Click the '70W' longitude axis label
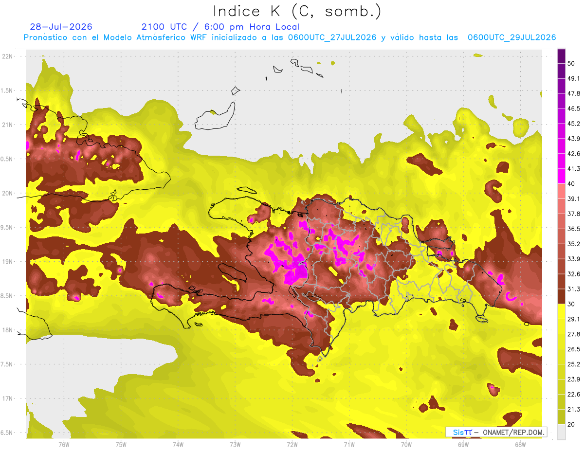 (x=406, y=444)
